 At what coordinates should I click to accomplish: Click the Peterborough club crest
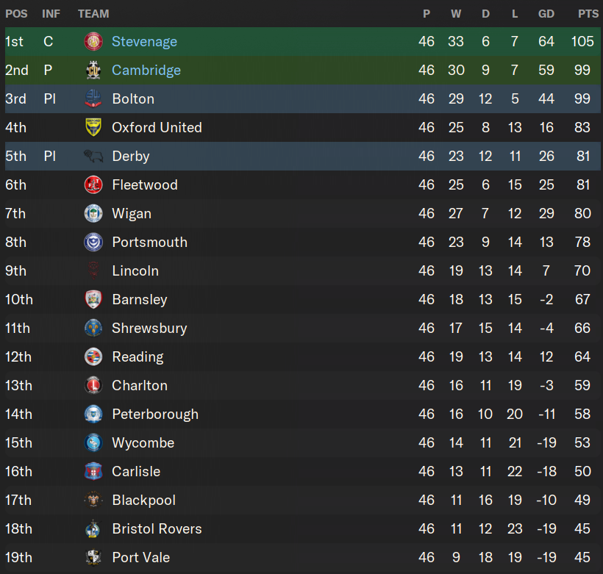(x=93, y=415)
